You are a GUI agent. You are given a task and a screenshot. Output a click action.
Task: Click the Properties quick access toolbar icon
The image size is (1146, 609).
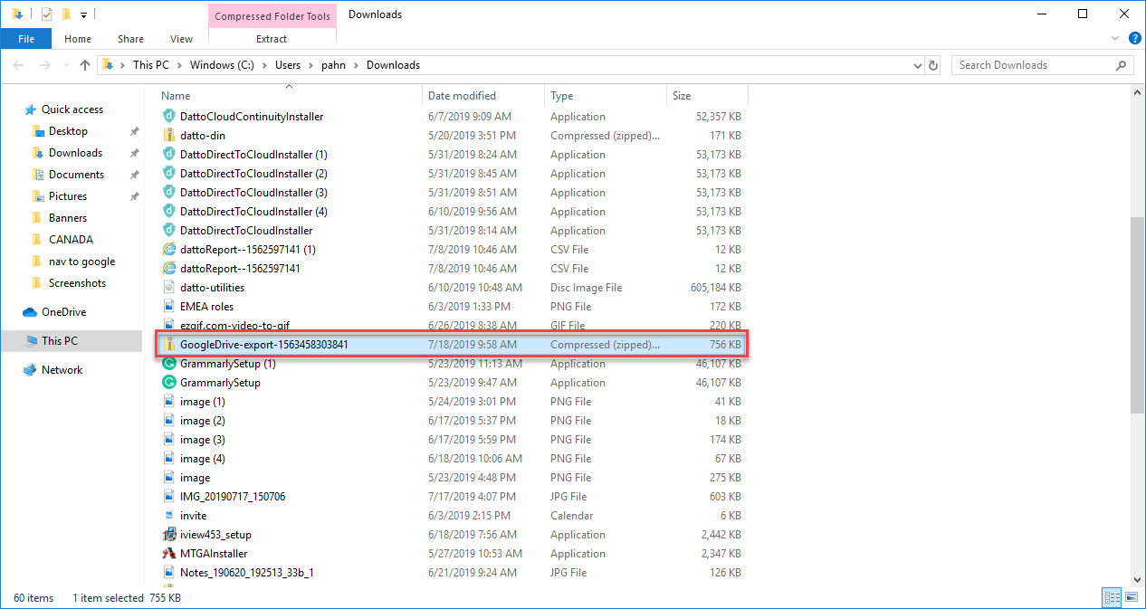47,14
